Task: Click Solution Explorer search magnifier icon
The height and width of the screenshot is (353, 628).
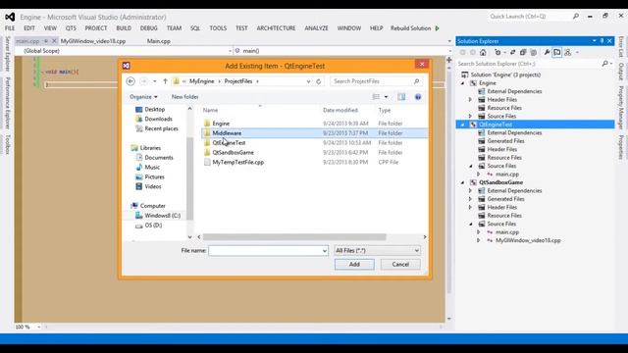Action: pyautogui.click(x=604, y=64)
